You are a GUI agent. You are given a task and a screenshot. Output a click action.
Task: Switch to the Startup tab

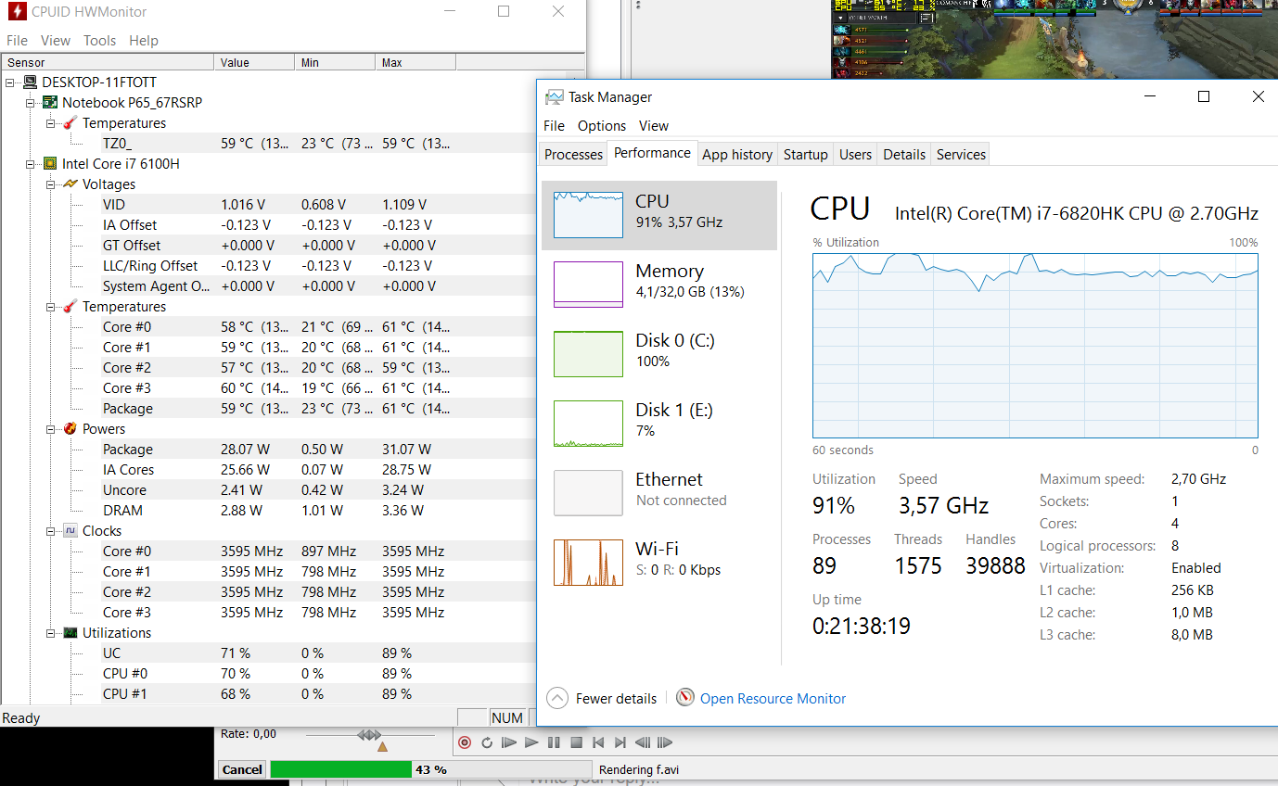click(806, 155)
